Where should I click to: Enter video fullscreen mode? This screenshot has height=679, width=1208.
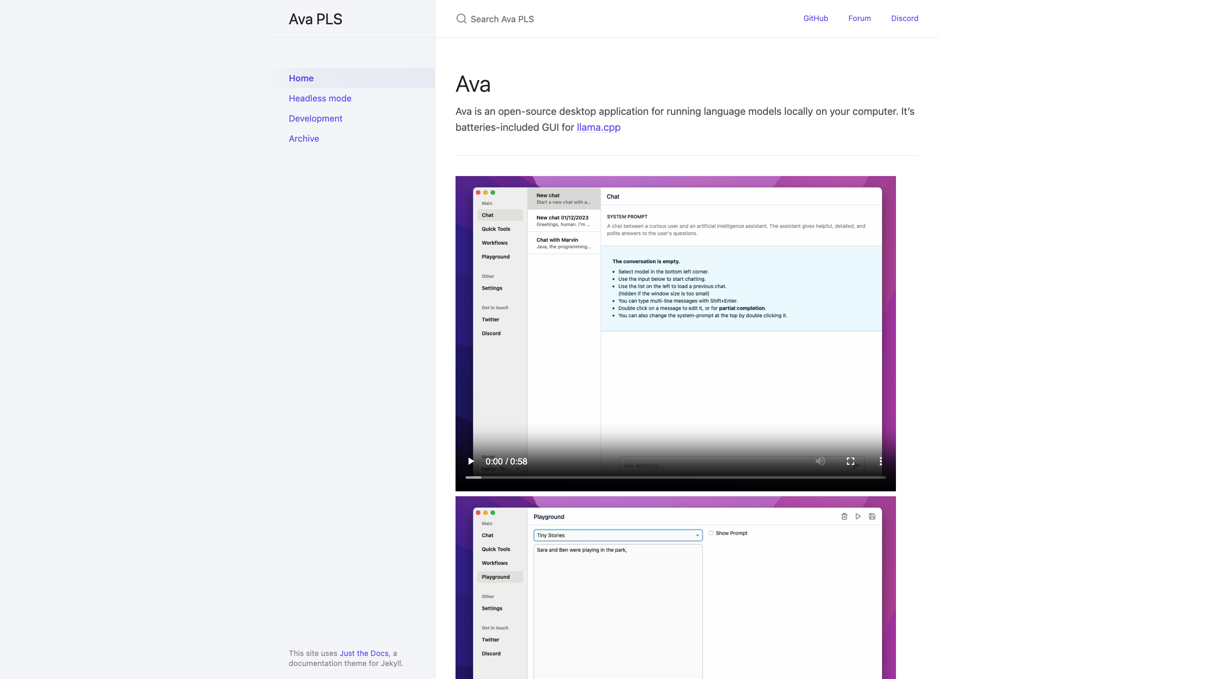point(850,461)
